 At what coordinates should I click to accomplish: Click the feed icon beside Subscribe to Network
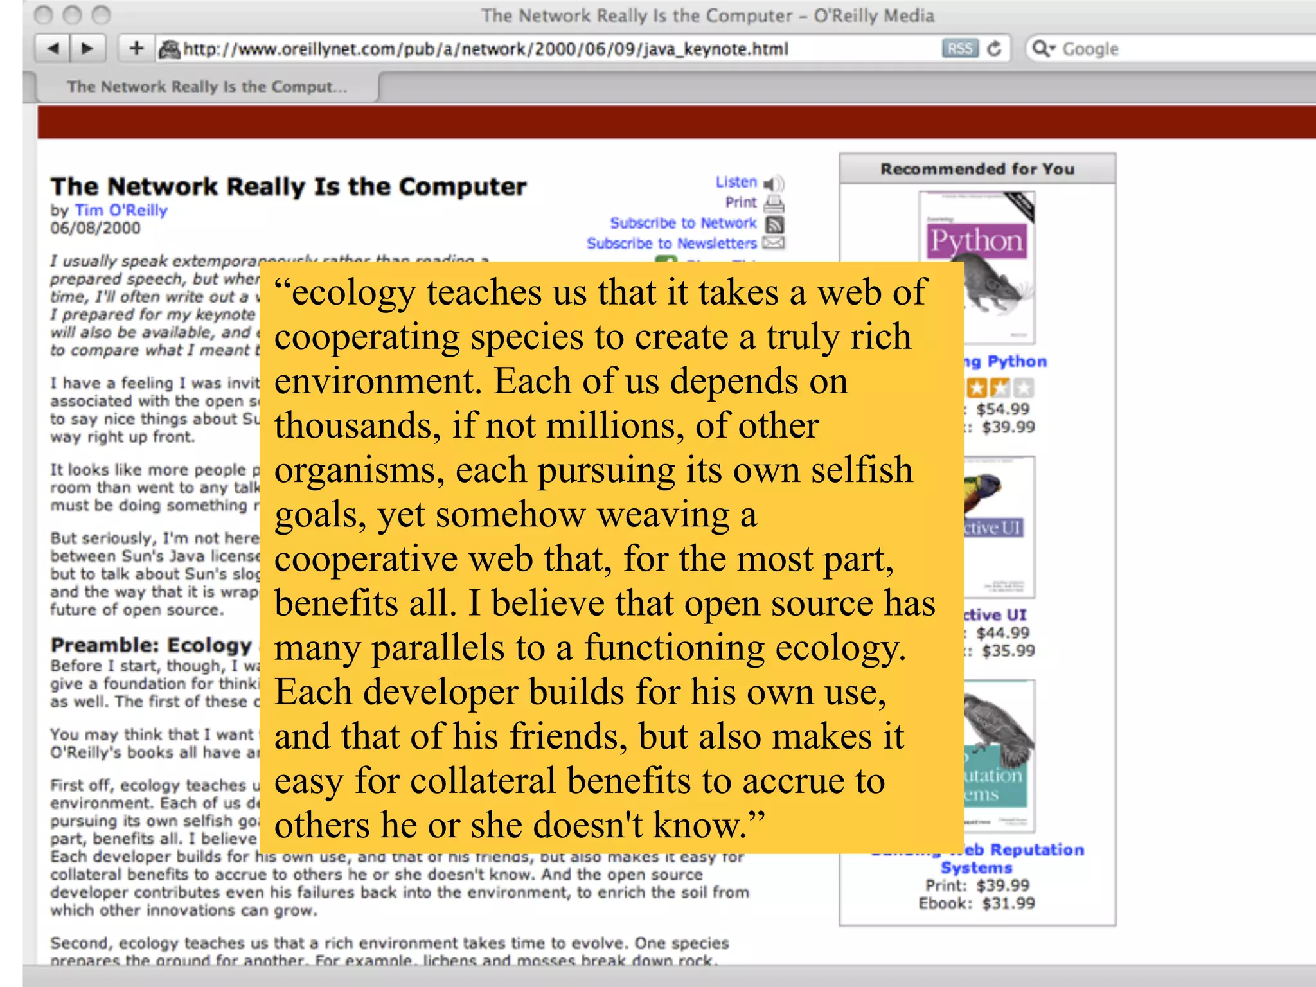coord(776,224)
